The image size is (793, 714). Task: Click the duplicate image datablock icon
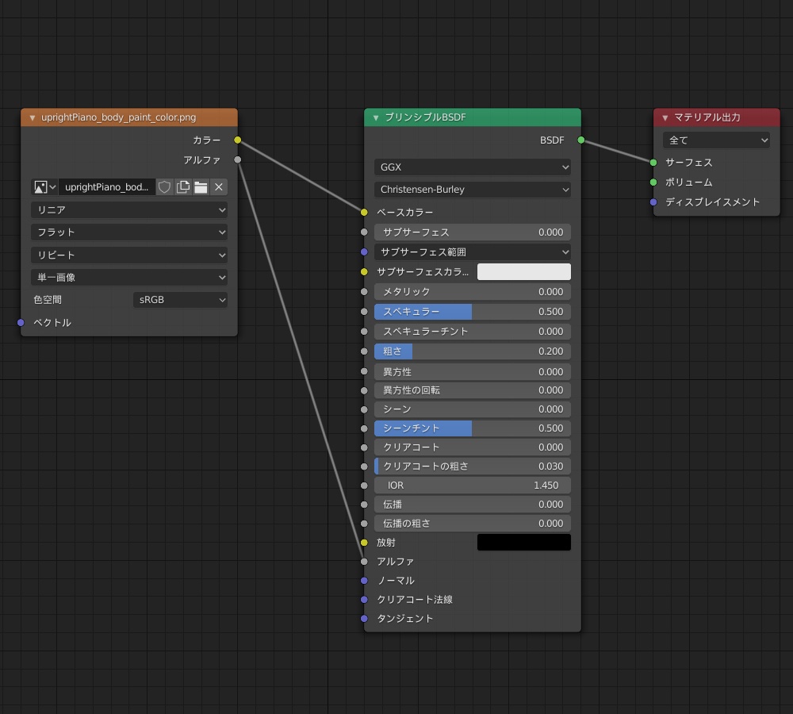[182, 186]
